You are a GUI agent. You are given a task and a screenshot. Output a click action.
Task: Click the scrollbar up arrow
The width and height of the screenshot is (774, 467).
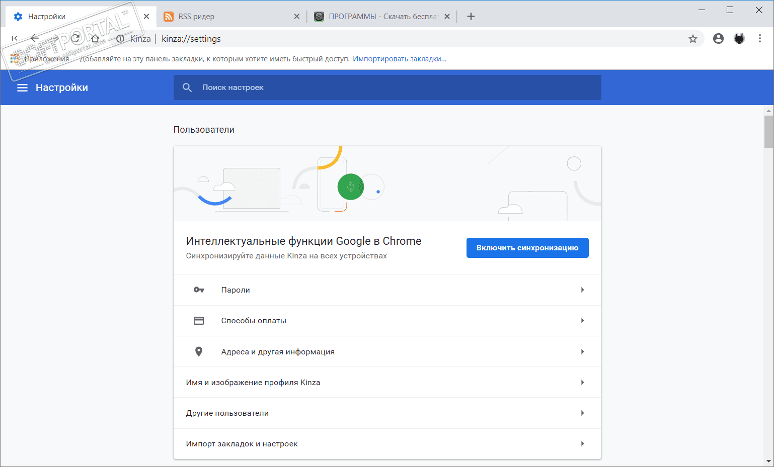768,111
